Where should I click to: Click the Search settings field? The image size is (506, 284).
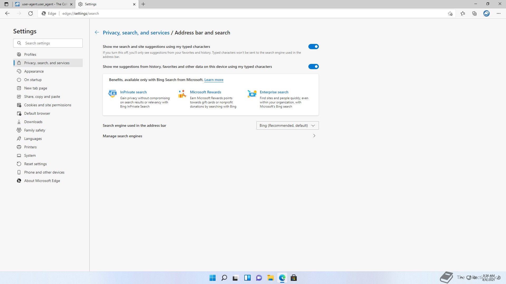point(48,43)
